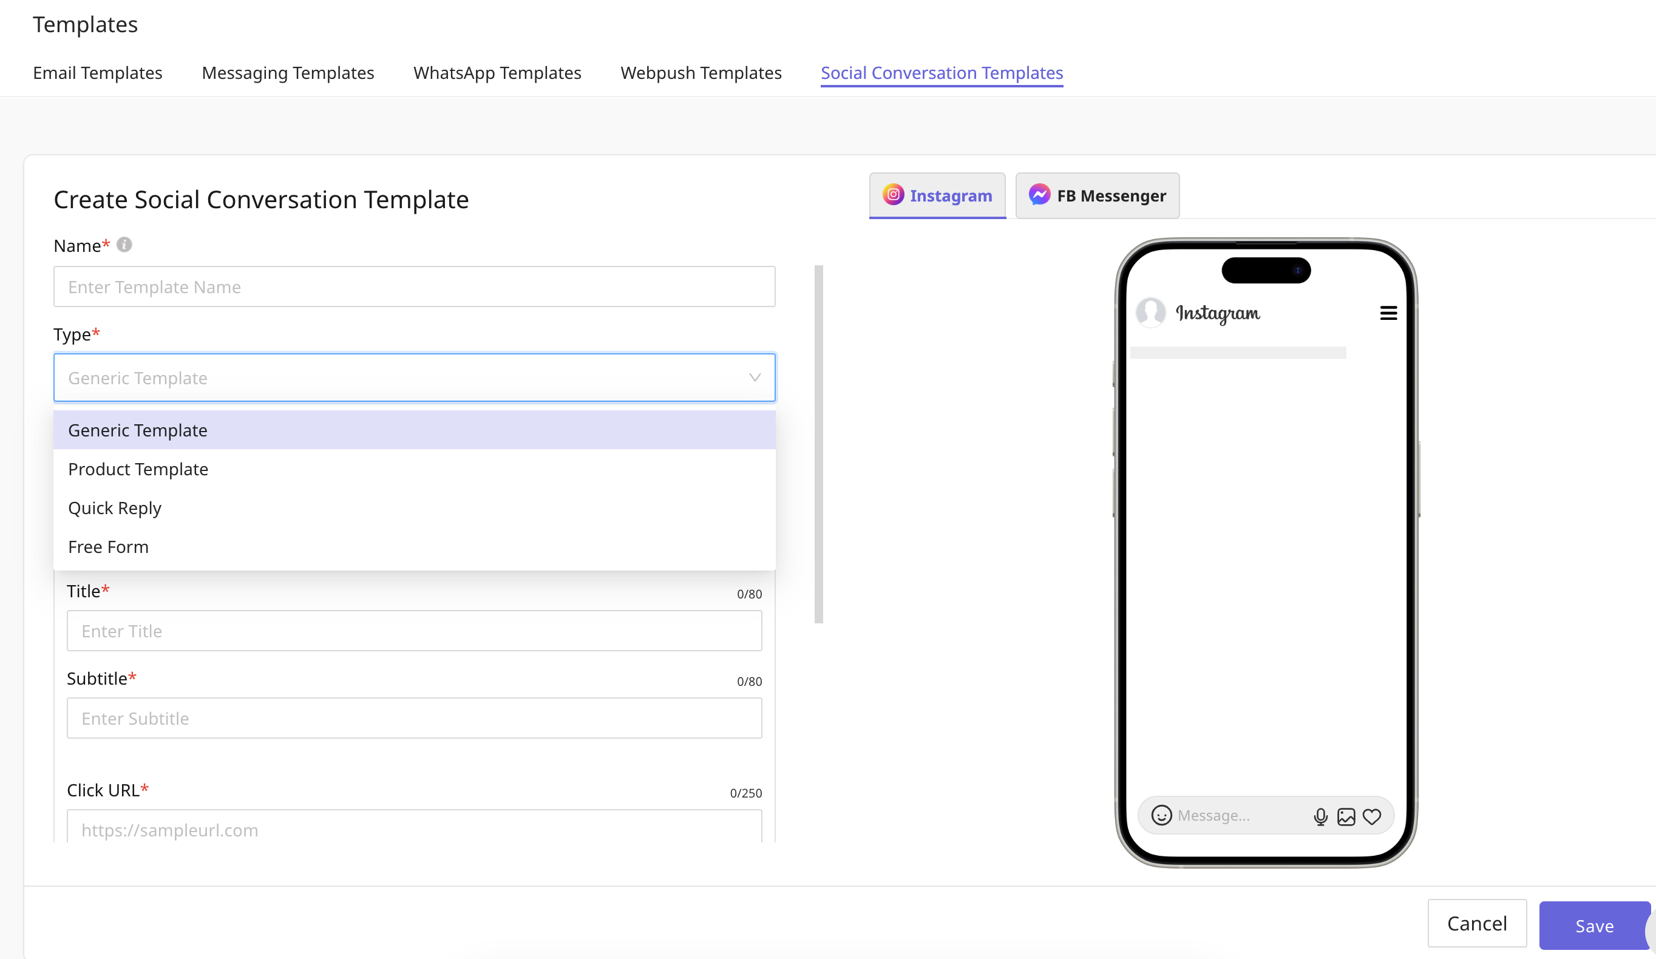The image size is (1656, 959).
Task: Choose Product Template from dropdown
Action: coord(138,469)
